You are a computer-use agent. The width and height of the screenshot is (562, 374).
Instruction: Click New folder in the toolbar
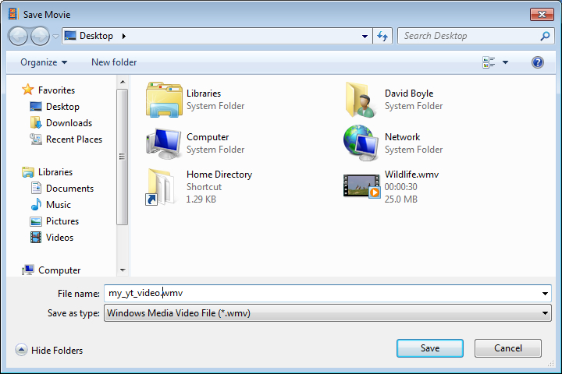tap(114, 62)
